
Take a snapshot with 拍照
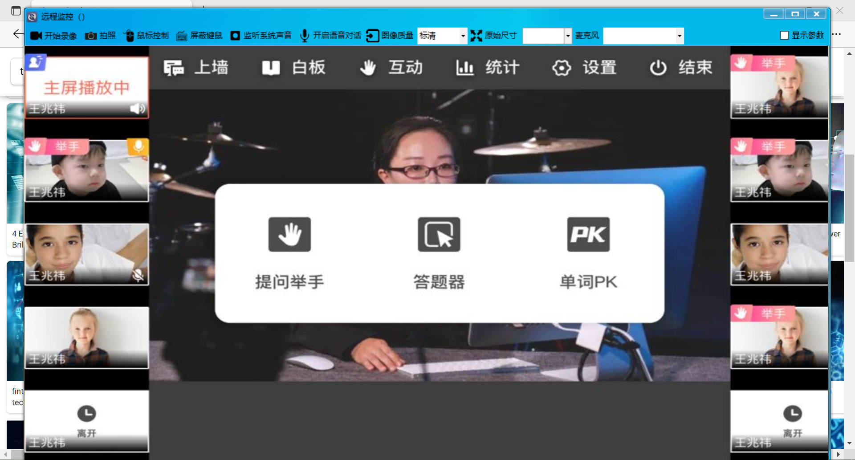coord(91,36)
